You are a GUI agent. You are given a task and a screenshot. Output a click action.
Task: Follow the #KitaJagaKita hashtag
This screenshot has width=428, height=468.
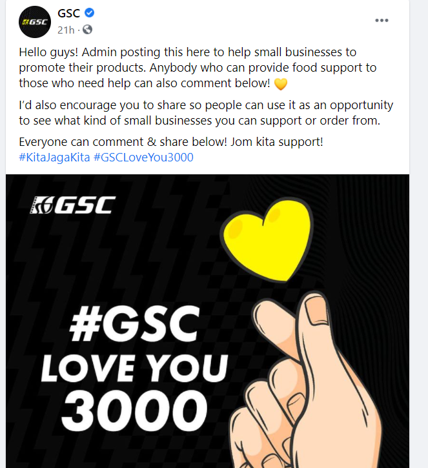[x=54, y=158]
